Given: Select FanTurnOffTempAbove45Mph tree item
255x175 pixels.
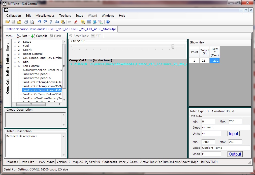Looking at the screenshot, I should 42,82.
